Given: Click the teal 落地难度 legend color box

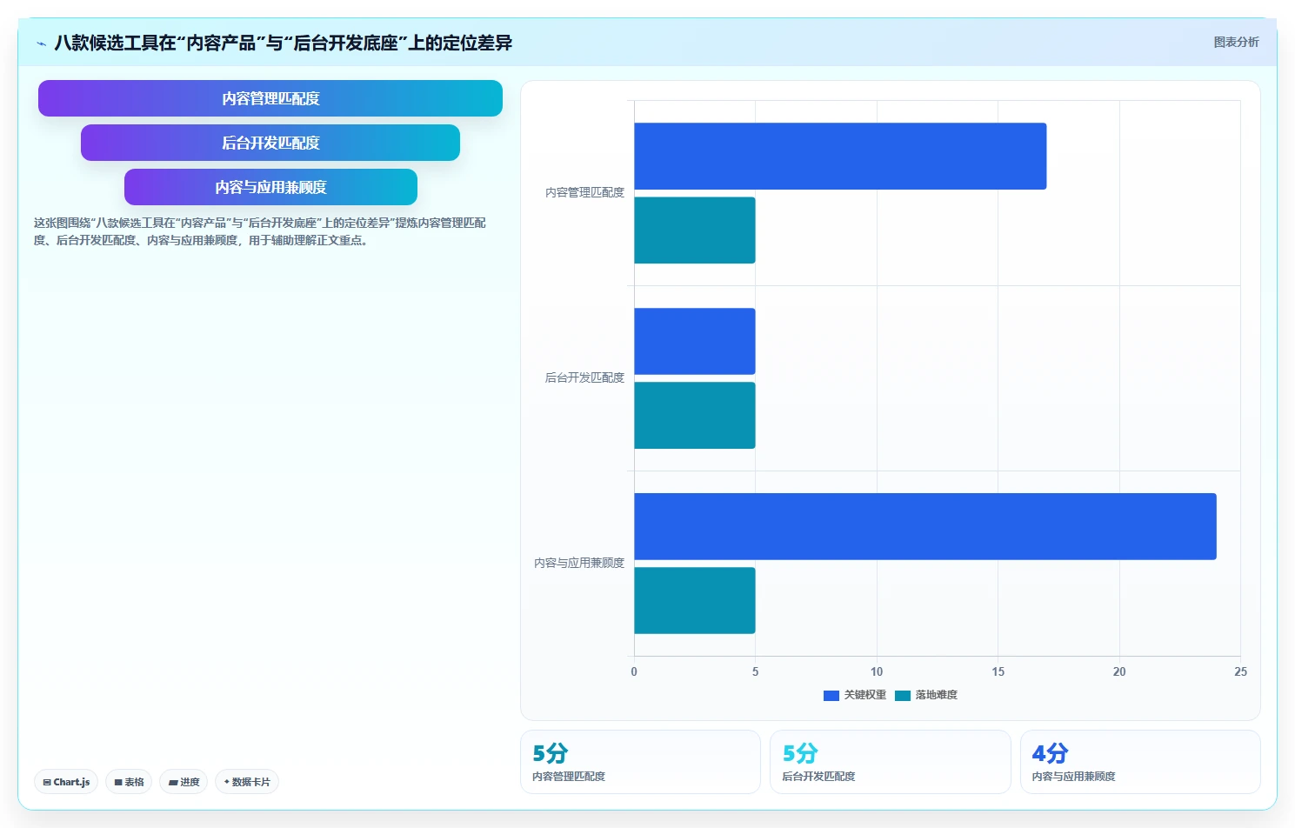Looking at the screenshot, I should 903,695.
